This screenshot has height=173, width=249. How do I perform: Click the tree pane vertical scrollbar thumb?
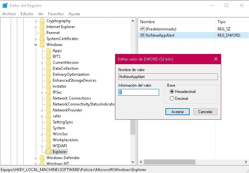(133, 127)
